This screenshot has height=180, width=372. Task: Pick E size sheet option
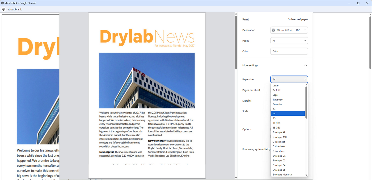pos(288,151)
